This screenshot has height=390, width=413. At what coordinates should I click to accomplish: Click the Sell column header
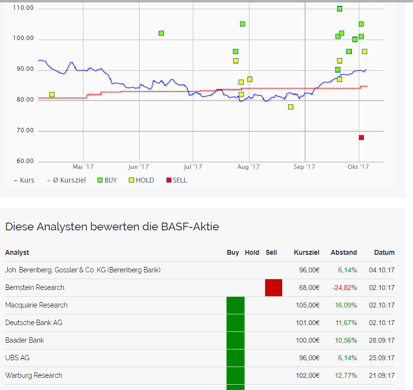point(271,252)
